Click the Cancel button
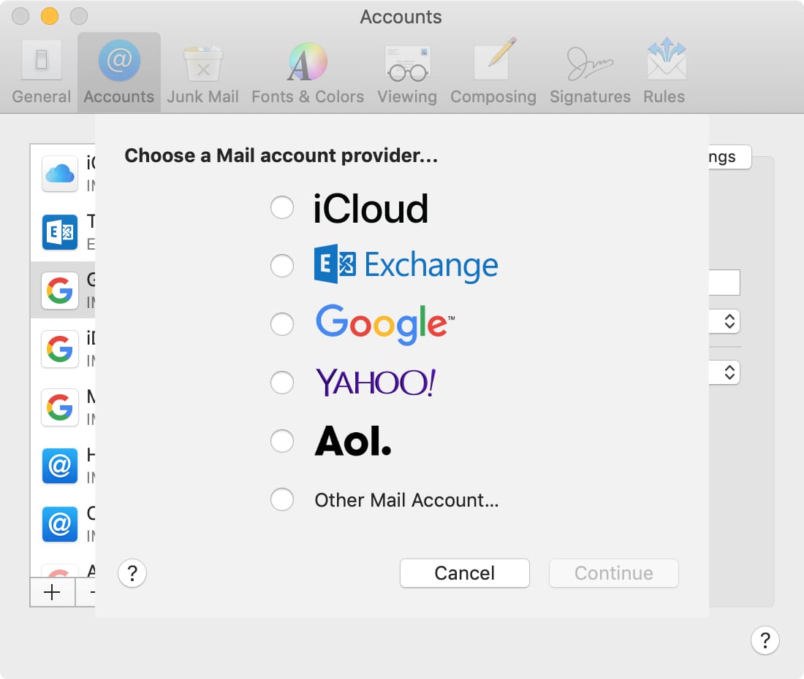The height and width of the screenshot is (679, 804). click(x=464, y=573)
